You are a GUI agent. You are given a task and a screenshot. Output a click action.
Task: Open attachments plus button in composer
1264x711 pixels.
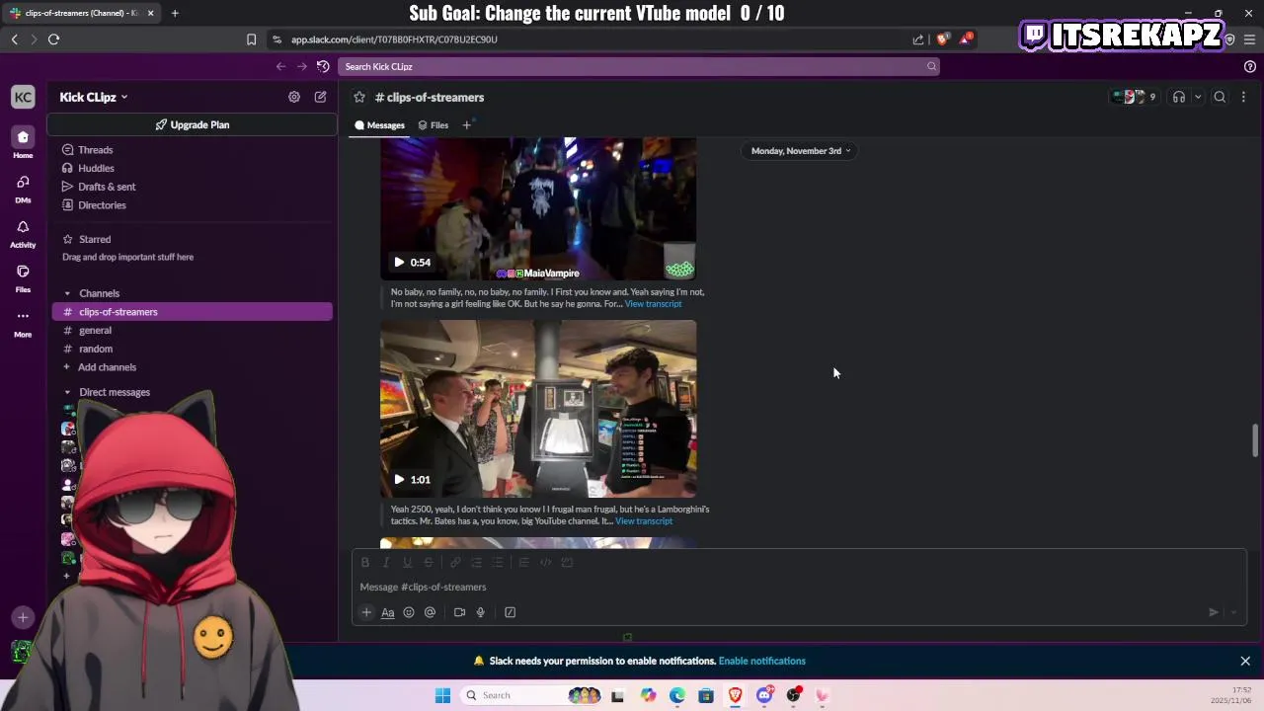tap(366, 612)
